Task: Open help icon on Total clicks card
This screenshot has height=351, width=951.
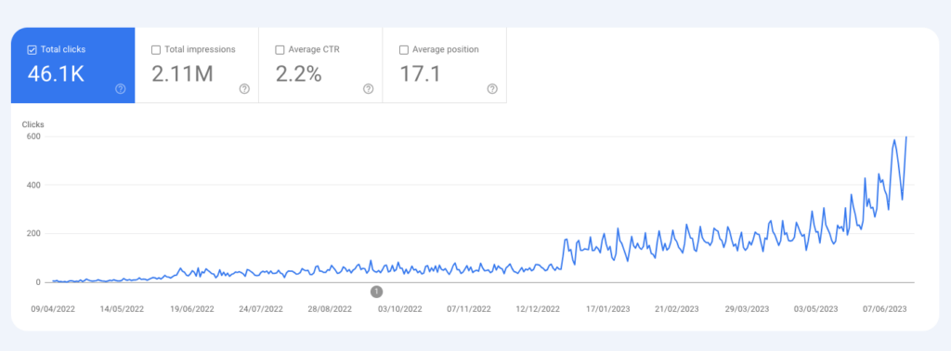Action: (x=120, y=89)
